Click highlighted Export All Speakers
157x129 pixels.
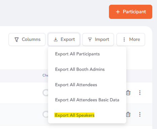point(75,115)
